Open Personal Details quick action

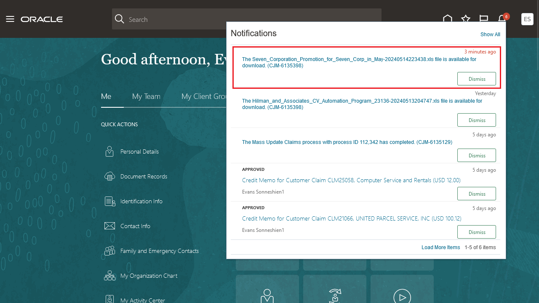(x=139, y=151)
